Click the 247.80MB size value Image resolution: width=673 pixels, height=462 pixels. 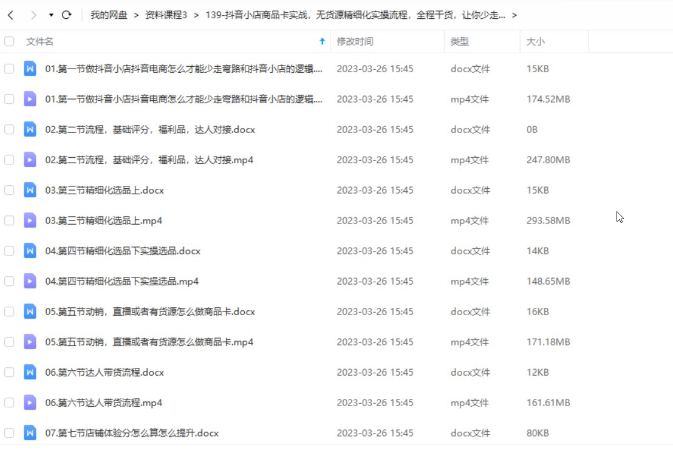[548, 160]
